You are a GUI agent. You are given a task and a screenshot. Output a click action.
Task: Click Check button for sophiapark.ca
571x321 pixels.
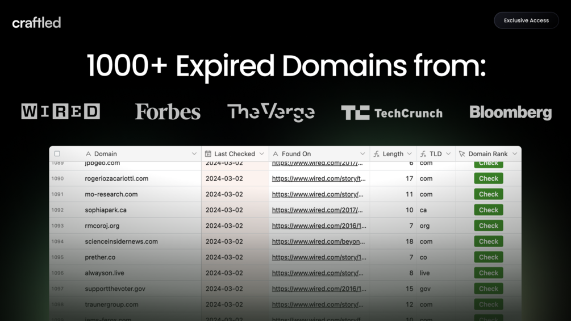tap(489, 210)
